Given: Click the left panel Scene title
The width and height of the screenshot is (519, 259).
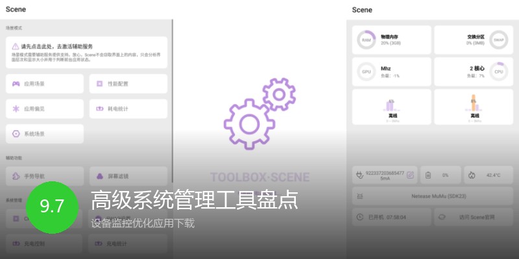Looking at the screenshot, I should [16, 10].
